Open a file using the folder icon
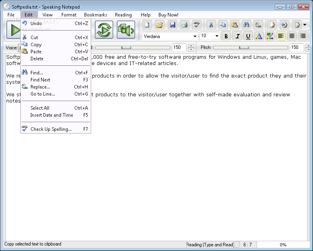 tap(160, 25)
